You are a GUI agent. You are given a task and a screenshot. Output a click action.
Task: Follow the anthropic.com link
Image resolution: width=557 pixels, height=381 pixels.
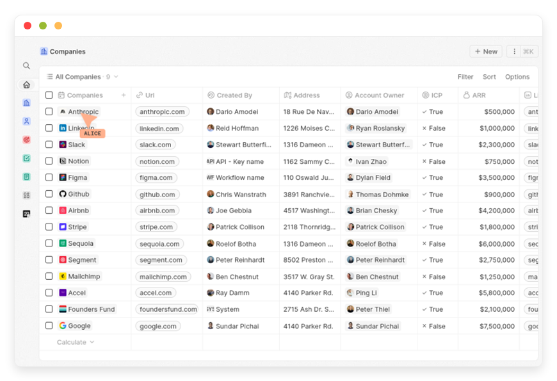tap(162, 111)
